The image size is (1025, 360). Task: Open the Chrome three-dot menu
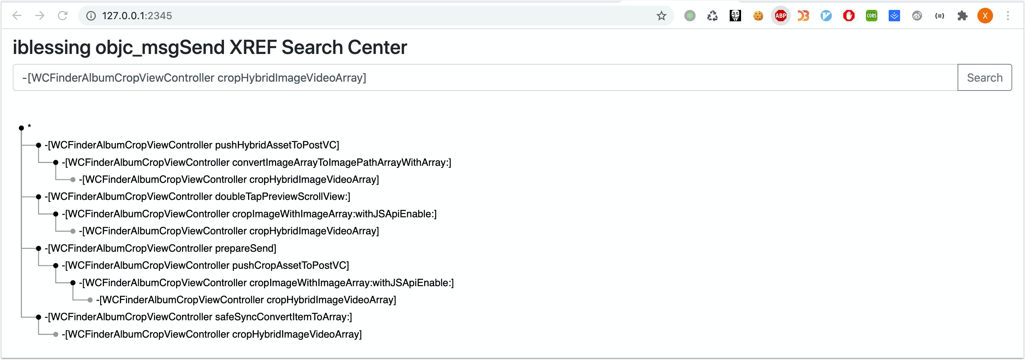tap(1008, 16)
